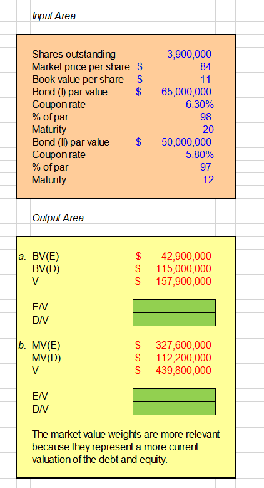The image size is (264, 488).
Task: Click the Shares outstanding label
Action: pyautogui.click(x=74, y=54)
